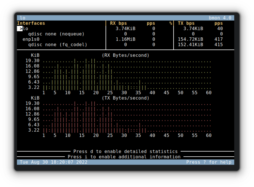Select the lo interface row
Viewport: 254px width, 187px height.
pyautogui.click(x=25, y=28)
